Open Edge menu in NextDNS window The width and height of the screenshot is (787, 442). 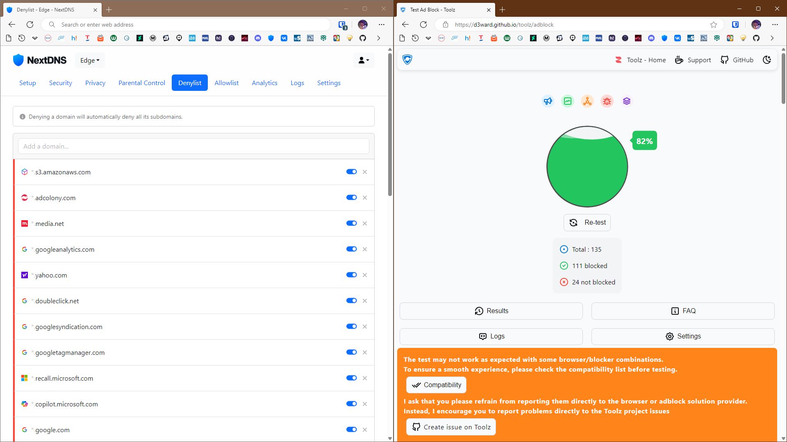coord(382,25)
